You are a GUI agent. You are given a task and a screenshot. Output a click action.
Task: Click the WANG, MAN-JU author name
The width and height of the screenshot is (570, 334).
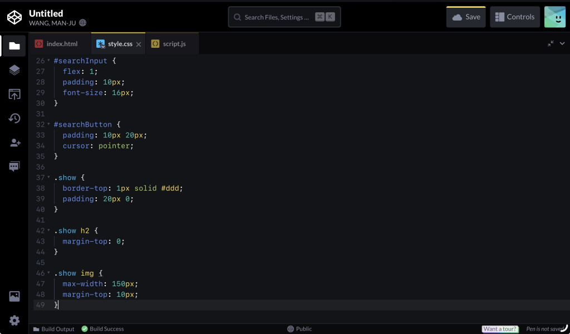tap(52, 23)
